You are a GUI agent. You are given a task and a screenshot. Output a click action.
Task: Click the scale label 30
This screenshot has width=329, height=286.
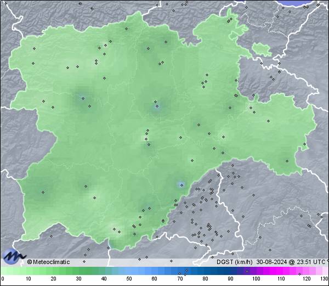point(78,279)
